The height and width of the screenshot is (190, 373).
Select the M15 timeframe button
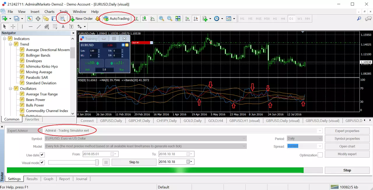(258, 19)
